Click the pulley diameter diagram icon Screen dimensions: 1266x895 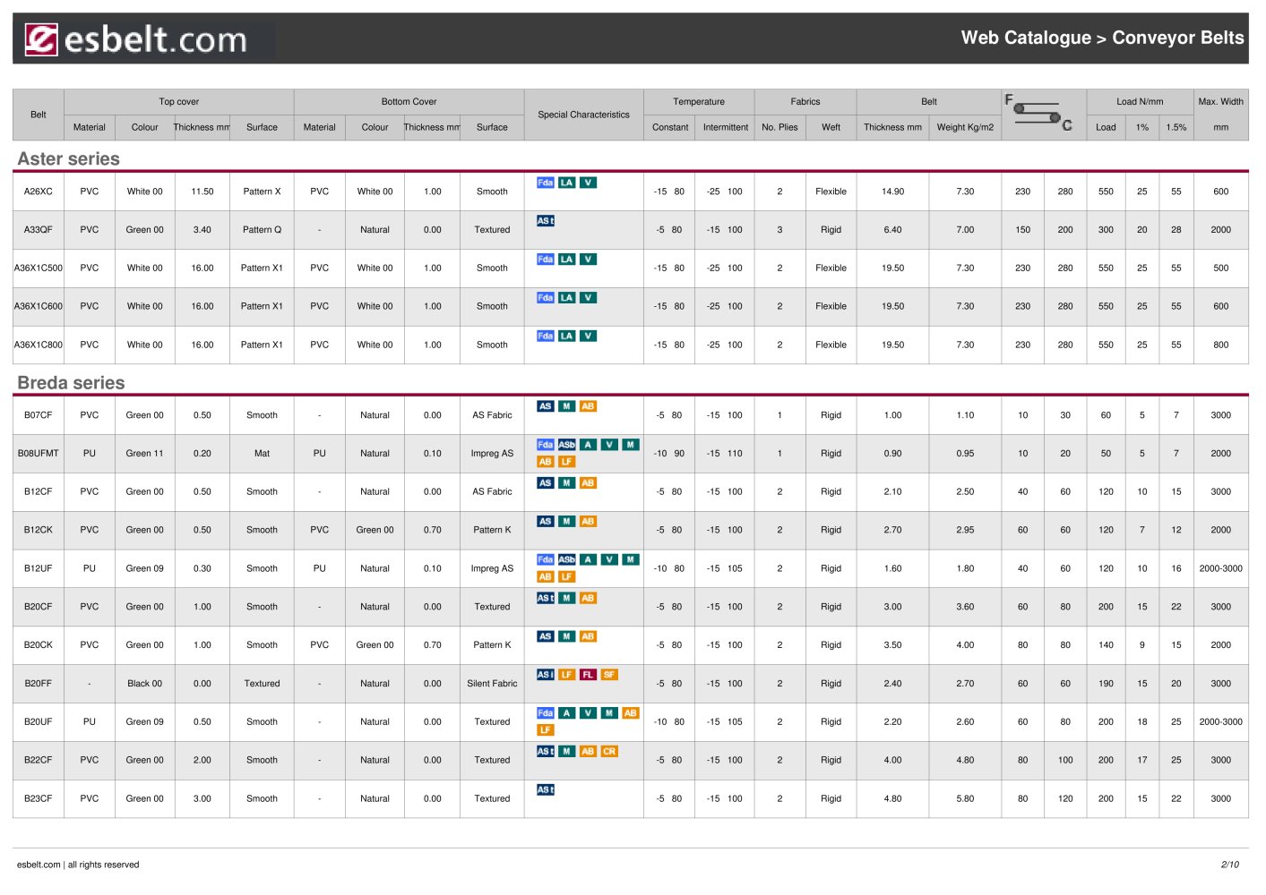[1038, 113]
